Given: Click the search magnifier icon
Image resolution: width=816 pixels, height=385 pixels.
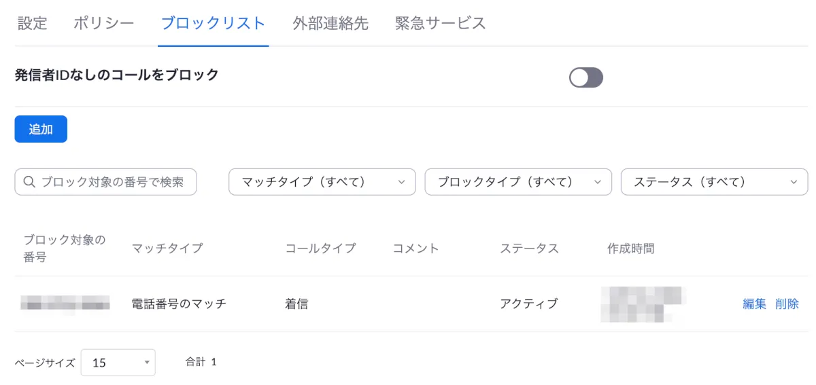Looking at the screenshot, I should [29, 182].
